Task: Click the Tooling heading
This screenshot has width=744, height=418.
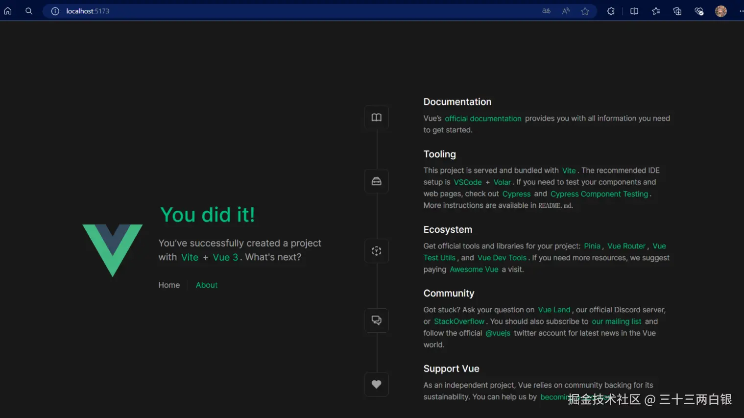Action: click(440, 154)
